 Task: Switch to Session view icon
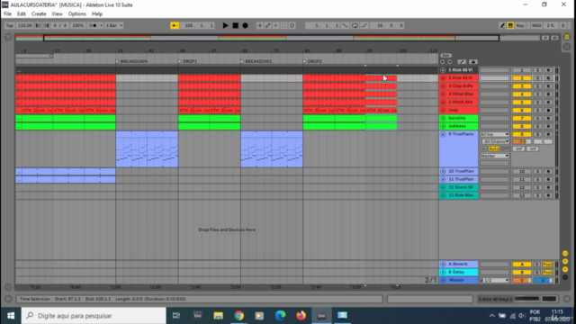coord(567,47)
